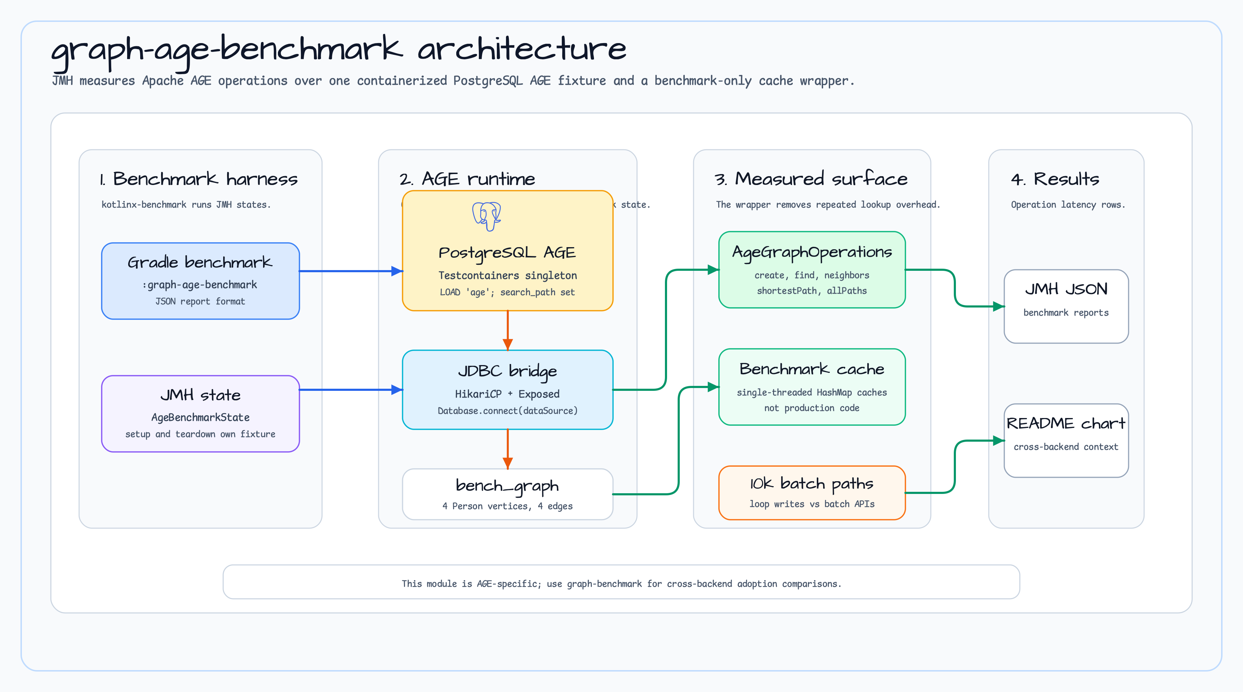Click the PostgreSQL AGE title
This screenshot has height=692, width=1243.
[x=507, y=253]
